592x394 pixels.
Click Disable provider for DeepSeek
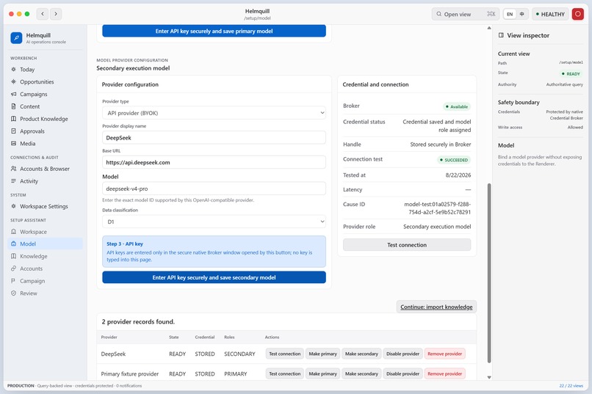coord(403,354)
